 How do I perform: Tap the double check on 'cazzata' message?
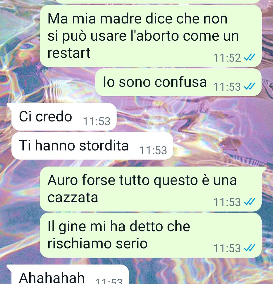(x=249, y=202)
